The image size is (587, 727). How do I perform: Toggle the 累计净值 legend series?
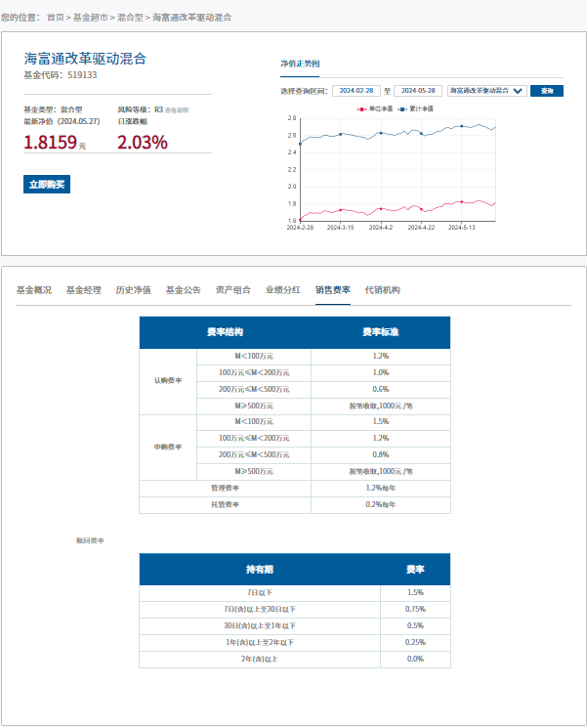click(415, 109)
